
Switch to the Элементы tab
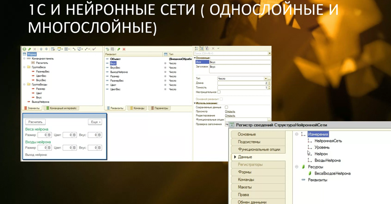tap(32, 108)
